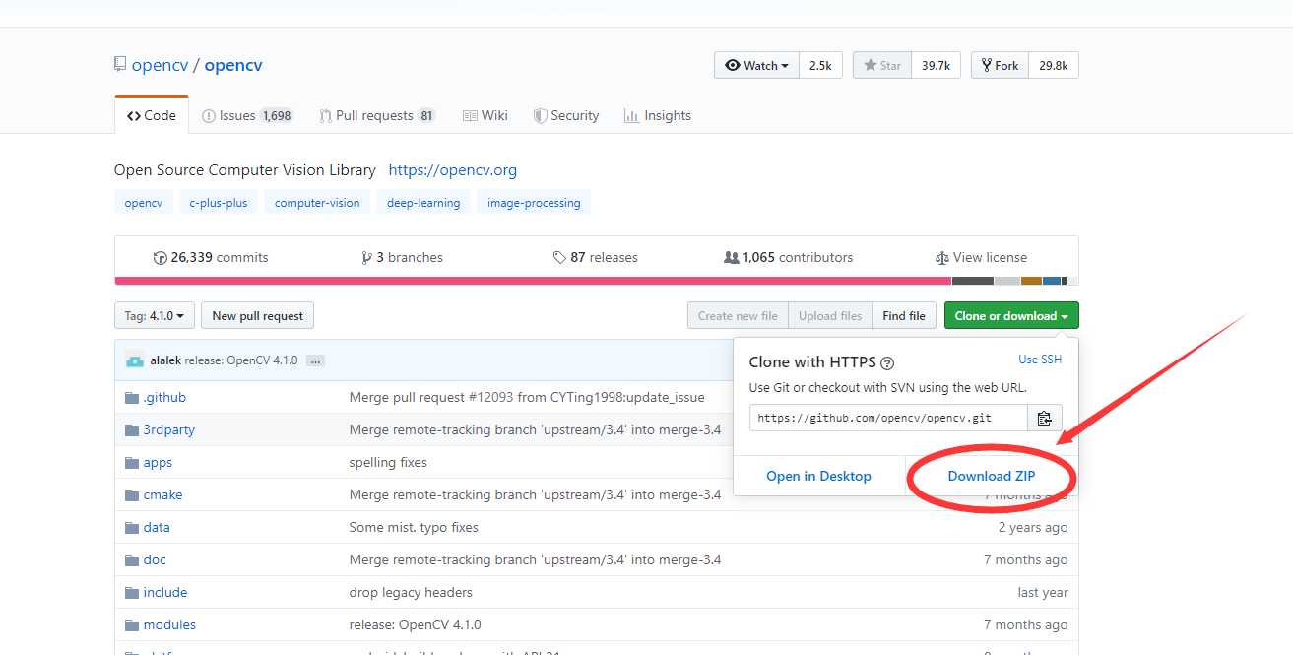Viewport: 1293px width, 655px height.
Task: View the 1,065 contributors
Action: pos(788,257)
